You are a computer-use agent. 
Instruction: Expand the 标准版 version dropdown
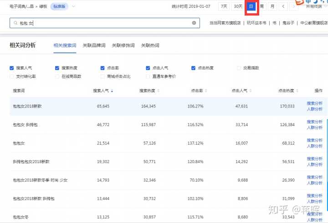tap(74, 6)
